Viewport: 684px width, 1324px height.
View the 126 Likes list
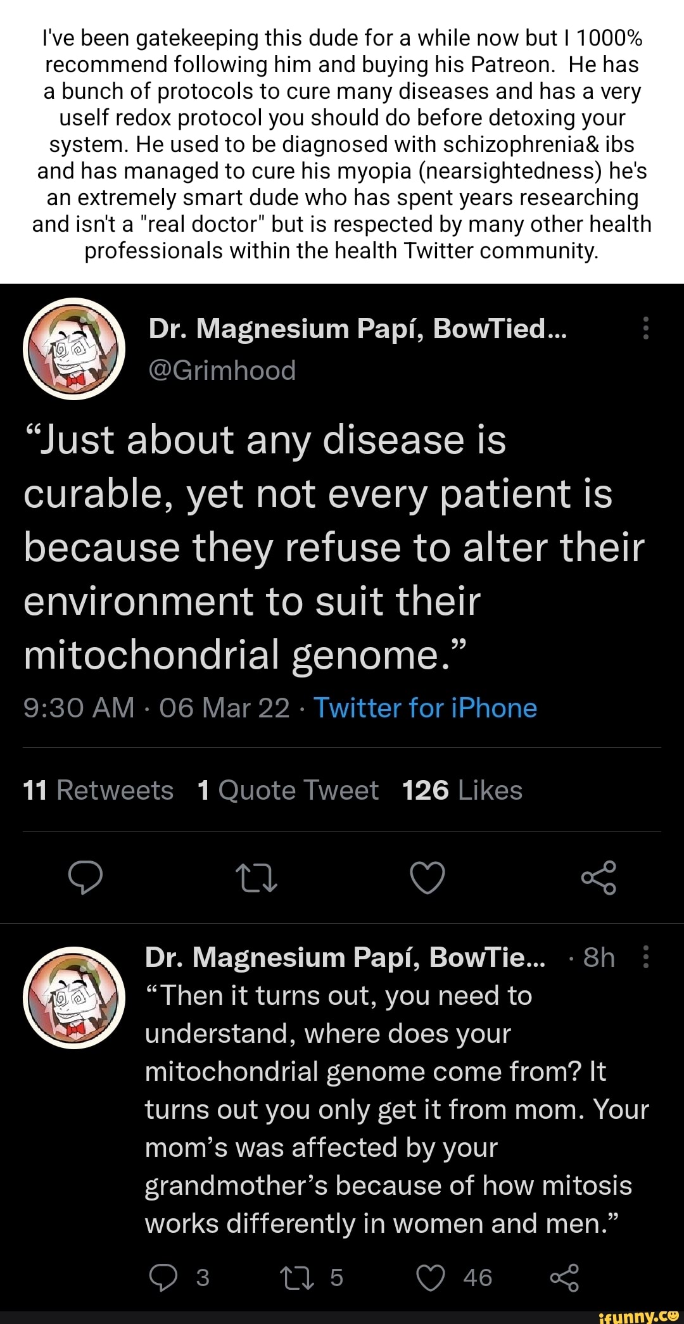pyautogui.click(x=462, y=790)
